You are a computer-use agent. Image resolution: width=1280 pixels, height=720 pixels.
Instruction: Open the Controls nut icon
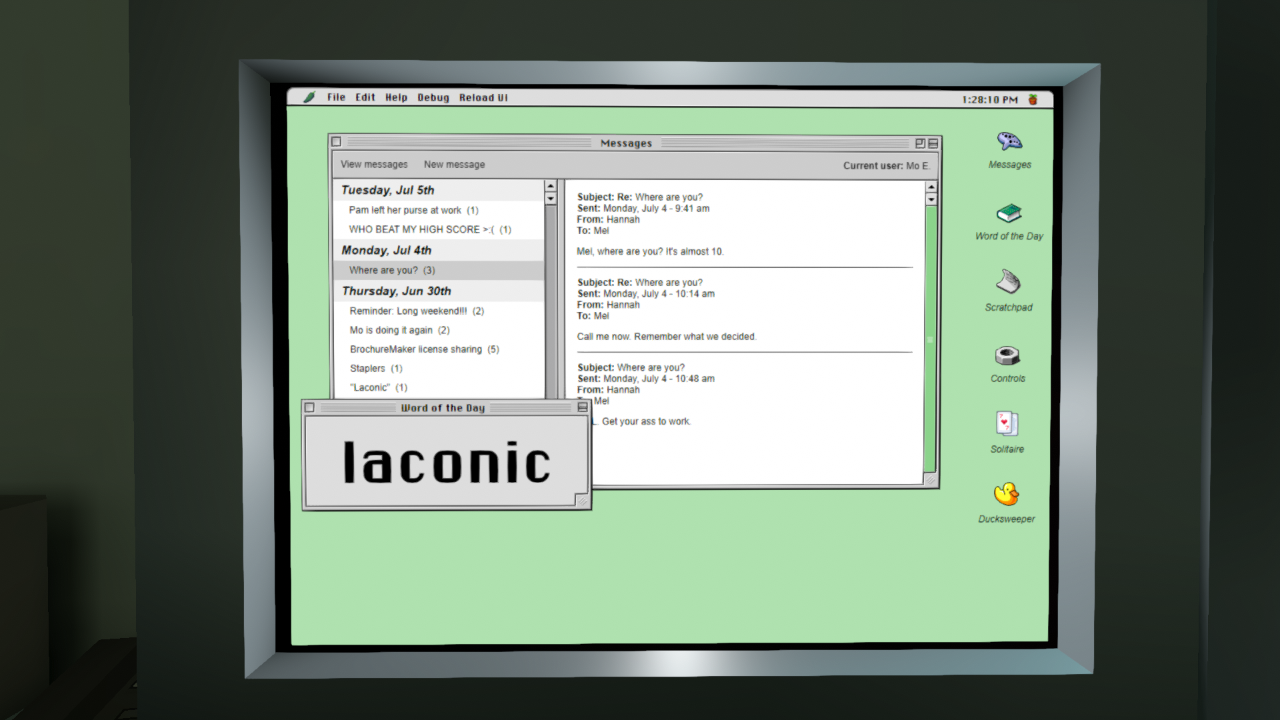click(1007, 356)
